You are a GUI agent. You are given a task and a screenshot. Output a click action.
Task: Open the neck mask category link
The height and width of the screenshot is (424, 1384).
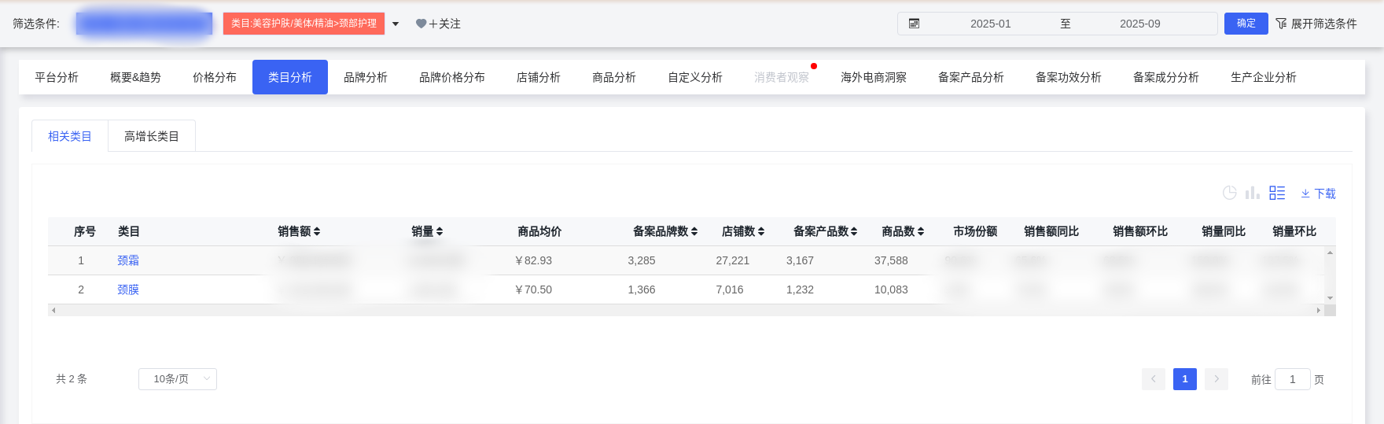click(128, 289)
